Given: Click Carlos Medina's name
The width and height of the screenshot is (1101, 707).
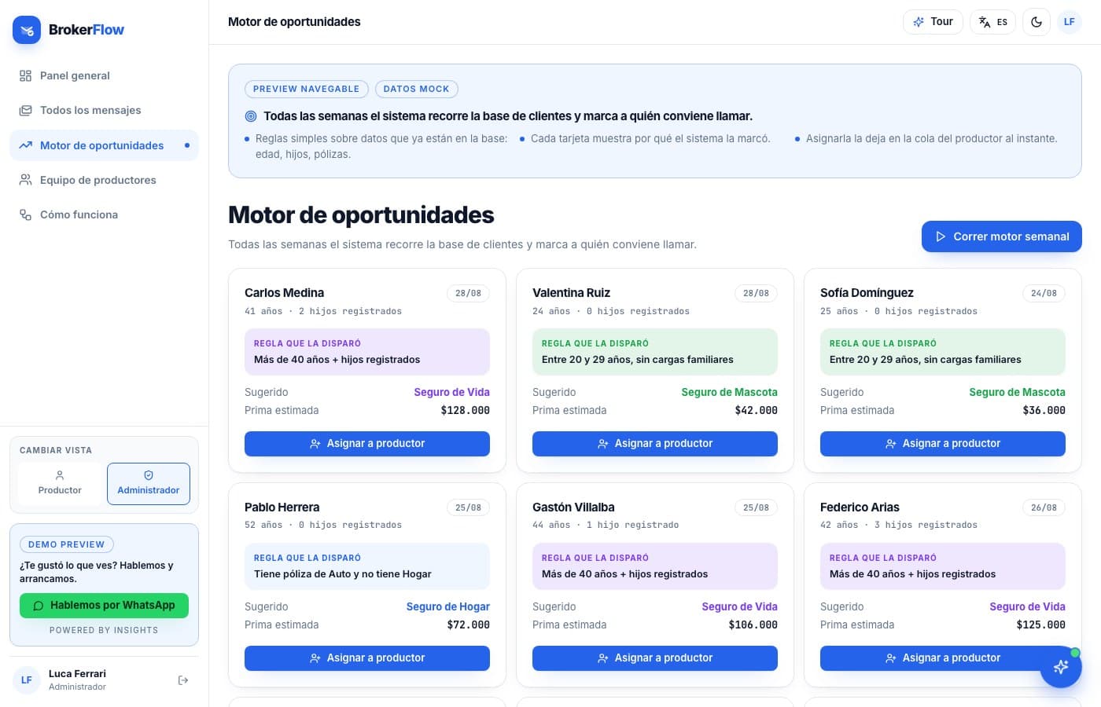Looking at the screenshot, I should point(284,293).
